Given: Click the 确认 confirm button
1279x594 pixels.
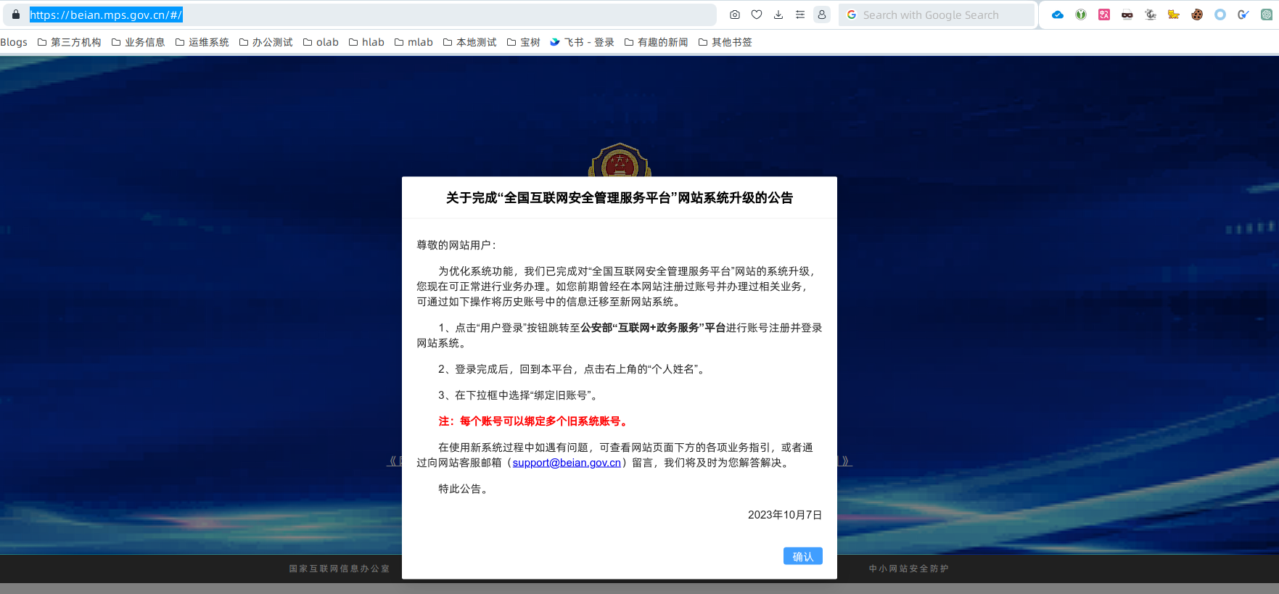Looking at the screenshot, I should [802, 556].
